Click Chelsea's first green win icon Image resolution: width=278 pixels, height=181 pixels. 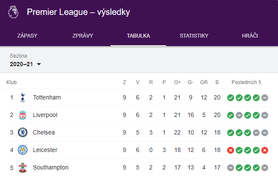click(231, 133)
